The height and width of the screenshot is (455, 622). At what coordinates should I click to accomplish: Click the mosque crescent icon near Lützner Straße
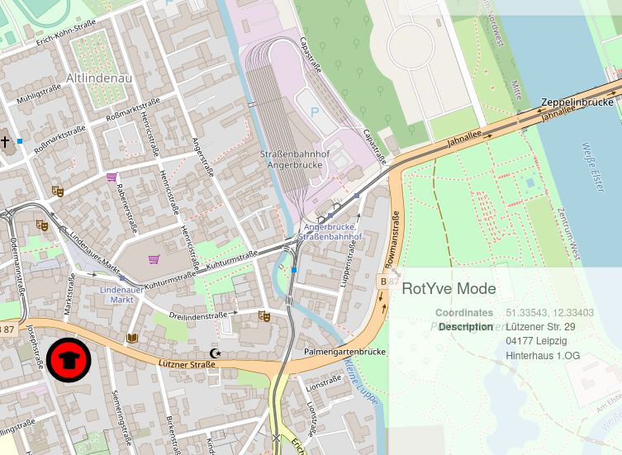(x=215, y=353)
